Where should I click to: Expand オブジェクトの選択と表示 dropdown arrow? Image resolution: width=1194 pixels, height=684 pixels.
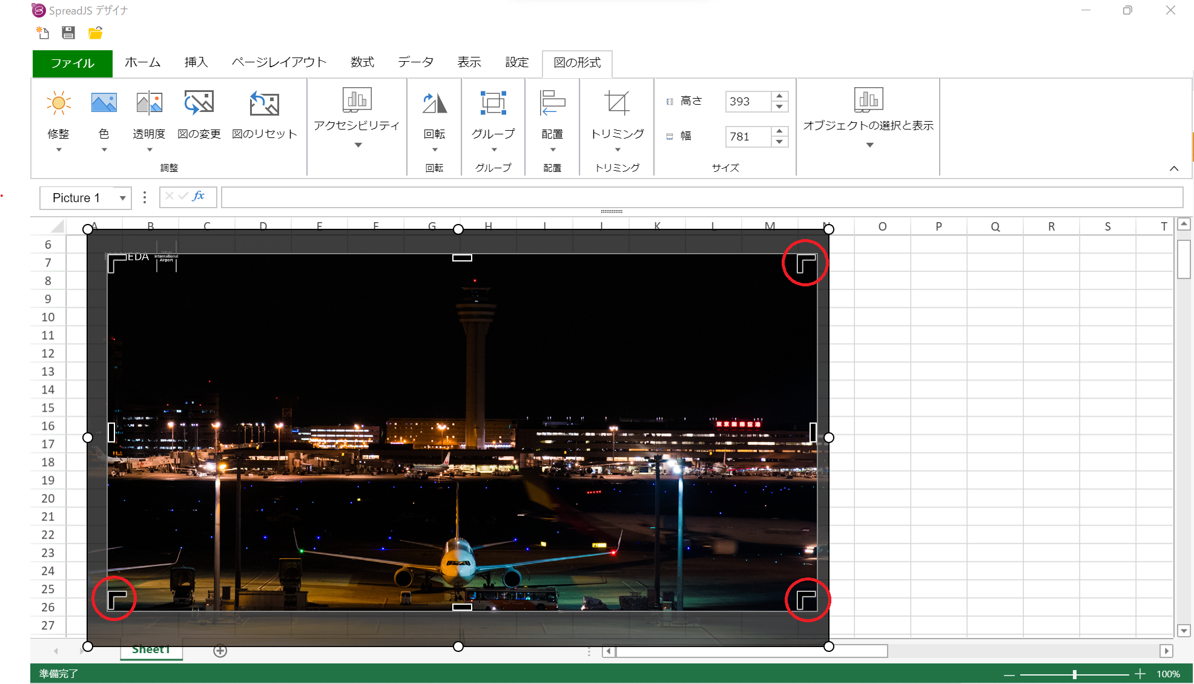pyautogui.click(x=869, y=145)
